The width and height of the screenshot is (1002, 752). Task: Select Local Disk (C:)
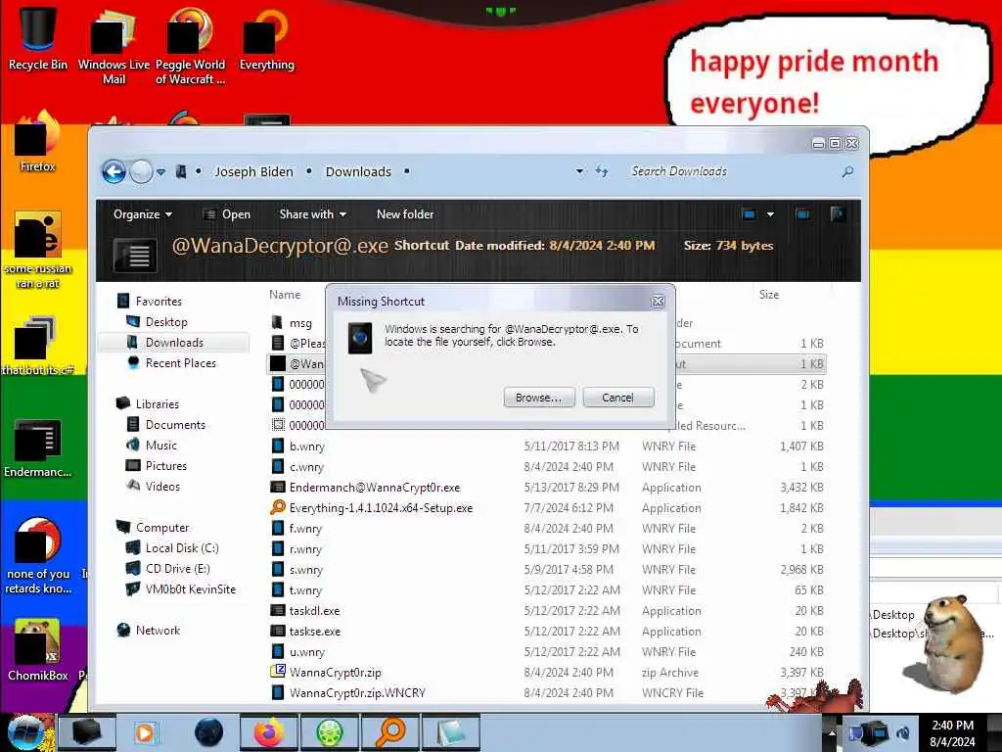coord(181,548)
